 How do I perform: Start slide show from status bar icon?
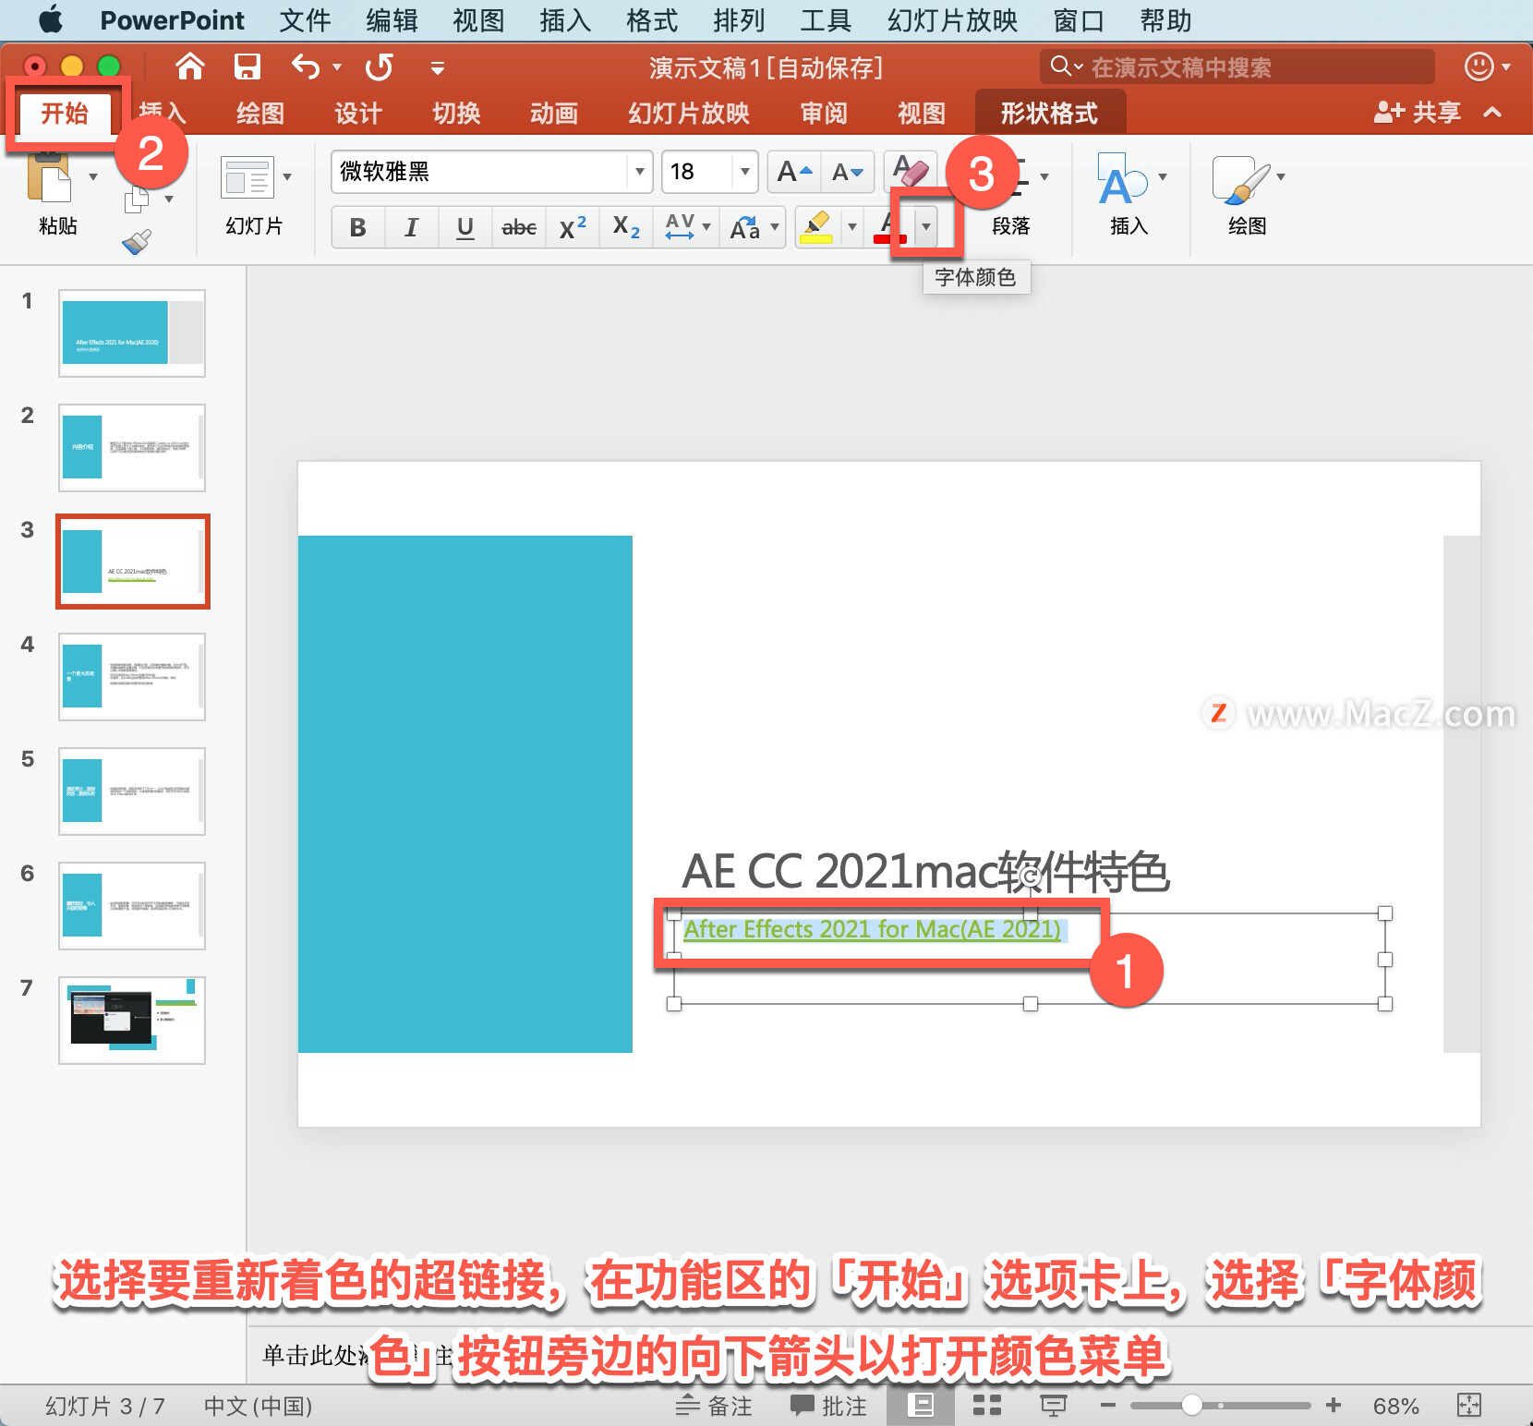click(1054, 1406)
